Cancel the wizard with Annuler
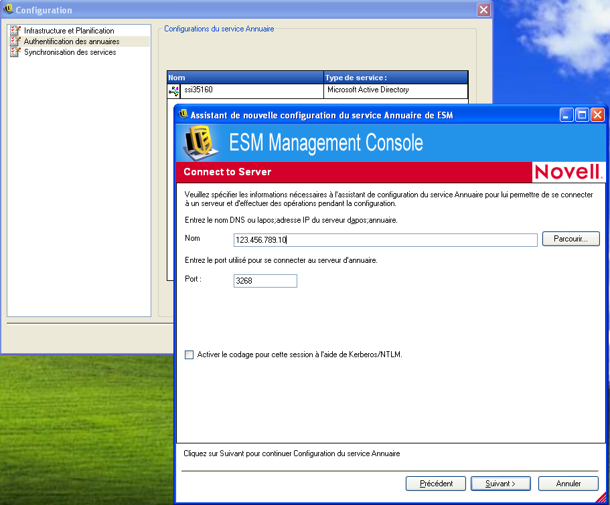Screen dimensions: 610x505 [568, 484]
